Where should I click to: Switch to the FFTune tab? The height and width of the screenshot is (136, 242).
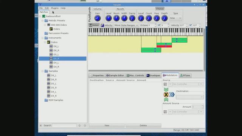click(x=185, y=76)
